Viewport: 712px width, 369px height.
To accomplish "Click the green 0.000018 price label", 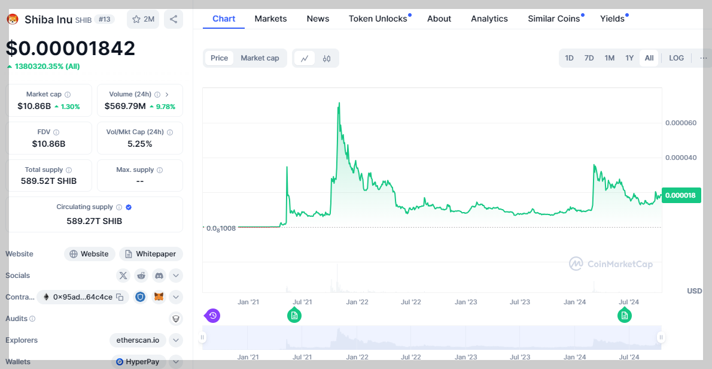I will [681, 195].
